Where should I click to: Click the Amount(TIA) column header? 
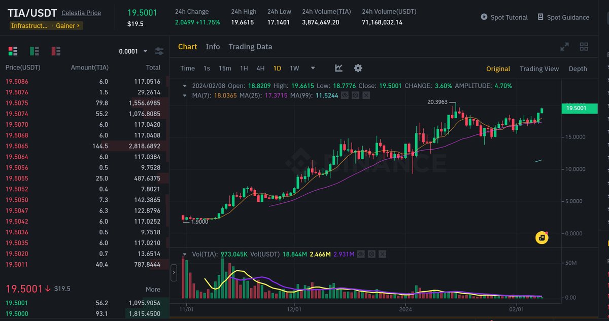[90, 67]
